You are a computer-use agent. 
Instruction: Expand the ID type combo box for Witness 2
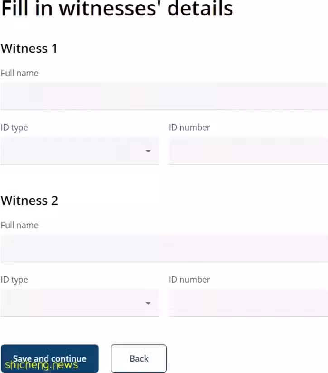(80, 303)
